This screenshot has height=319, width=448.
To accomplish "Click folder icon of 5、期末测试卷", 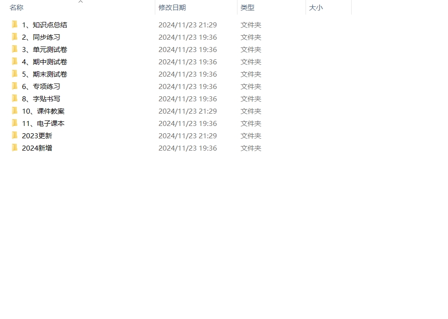I will (15, 73).
